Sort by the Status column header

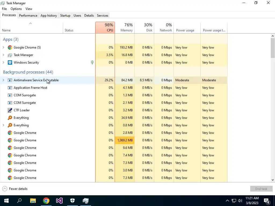click(79, 28)
